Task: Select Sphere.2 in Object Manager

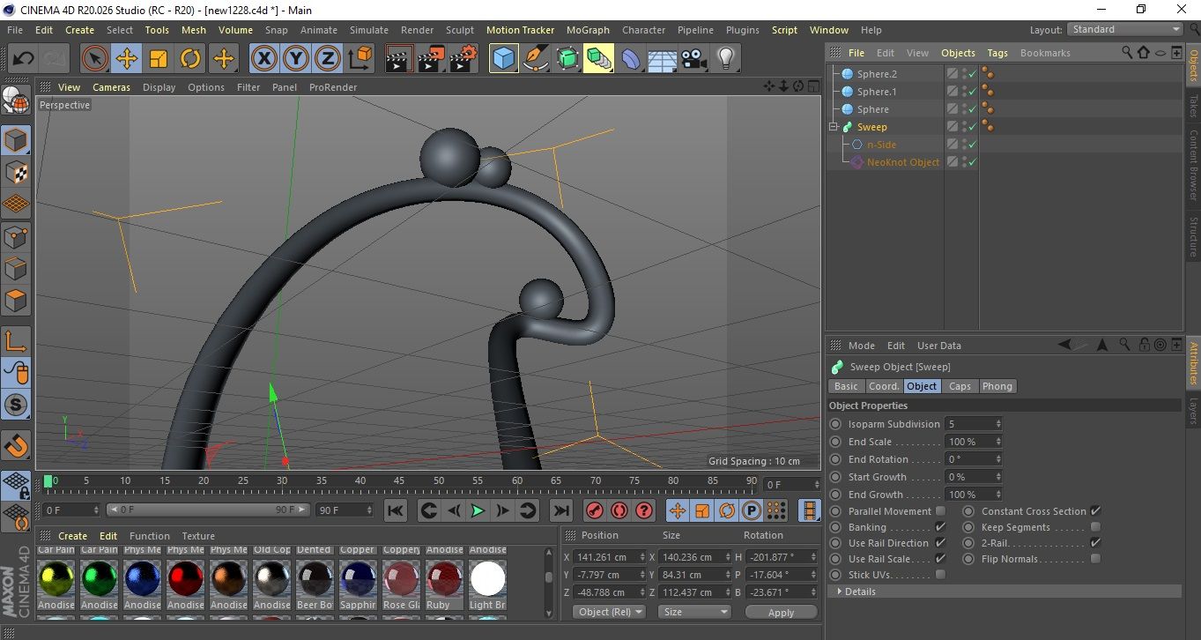Action: click(877, 74)
